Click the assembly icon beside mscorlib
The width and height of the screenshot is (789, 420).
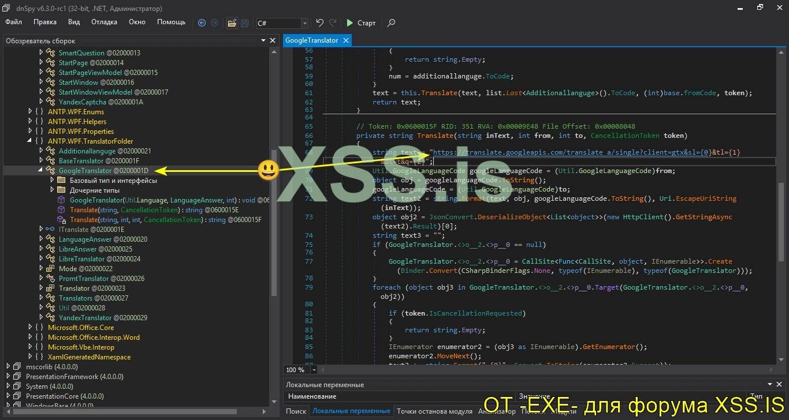tap(17, 366)
